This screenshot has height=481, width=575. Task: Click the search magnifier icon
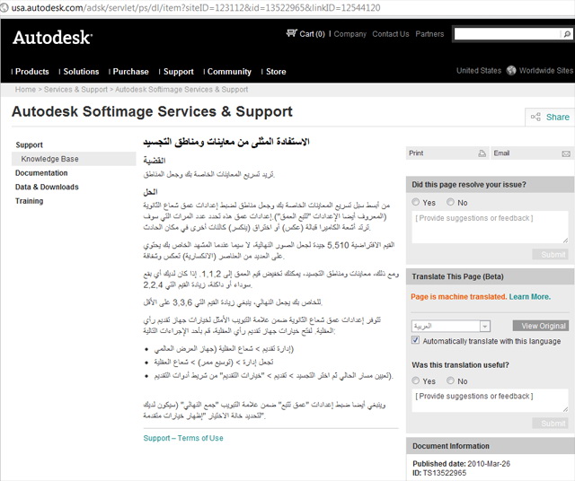pos(567,34)
